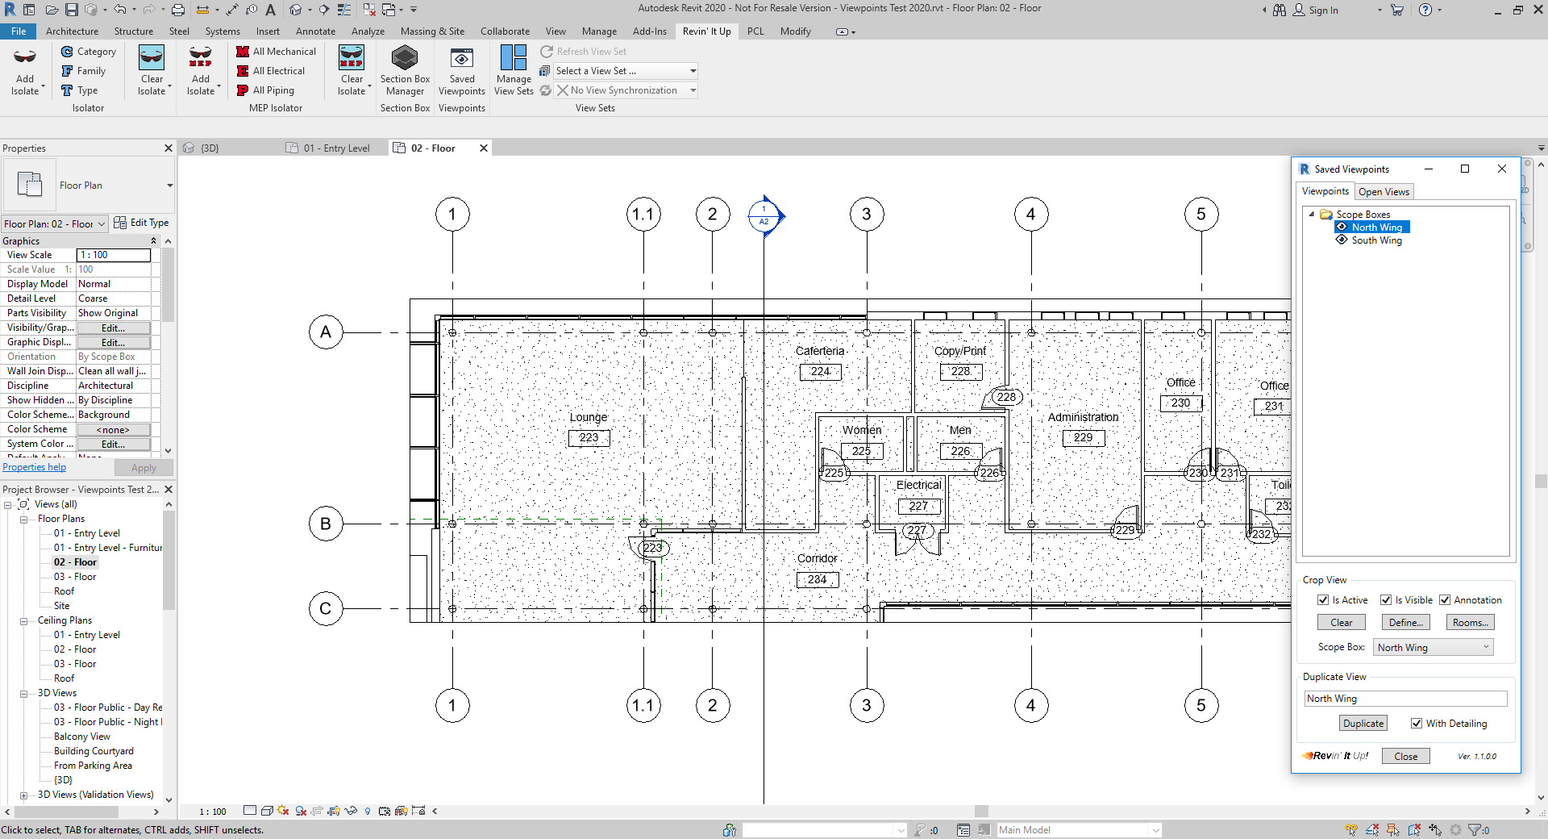Viewport: 1548px width, 839px height.
Task: Open a file from Quick Access toolbar
Action: click(x=51, y=10)
